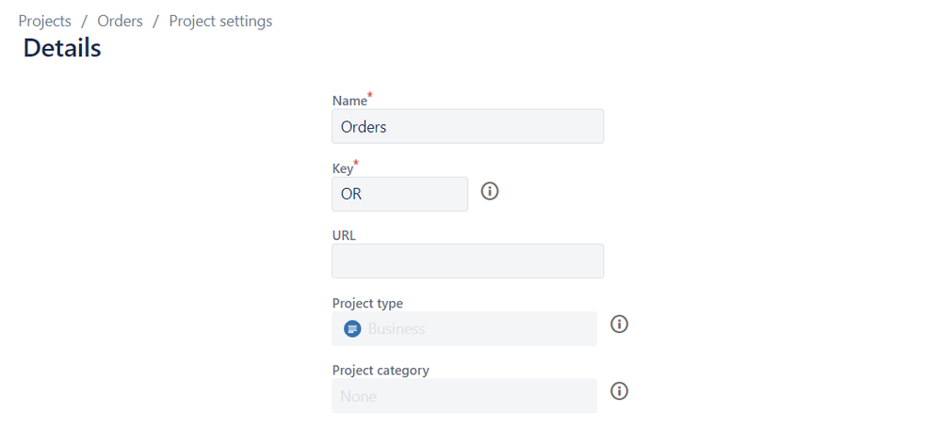Click the info icon beside Project type
Screen dimensions: 941x428
pyautogui.click(x=619, y=325)
